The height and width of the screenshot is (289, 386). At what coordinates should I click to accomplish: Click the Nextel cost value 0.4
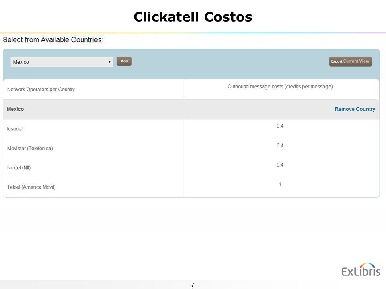tap(280, 165)
